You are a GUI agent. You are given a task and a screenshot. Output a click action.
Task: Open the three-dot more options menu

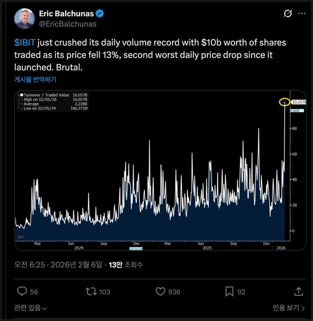tap(302, 14)
